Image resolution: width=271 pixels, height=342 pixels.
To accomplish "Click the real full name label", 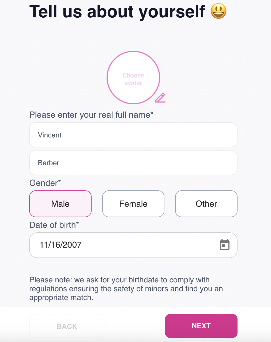I will pyautogui.click(x=91, y=115).
